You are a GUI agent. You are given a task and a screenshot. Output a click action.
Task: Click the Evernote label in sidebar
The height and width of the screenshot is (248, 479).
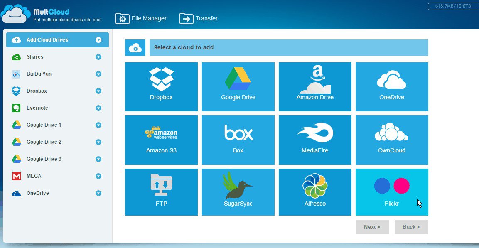(x=37, y=108)
